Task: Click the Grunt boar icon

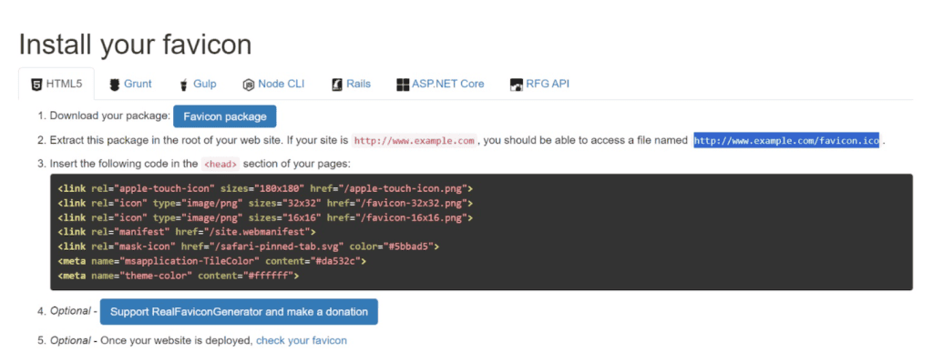Action: [115, 85]
